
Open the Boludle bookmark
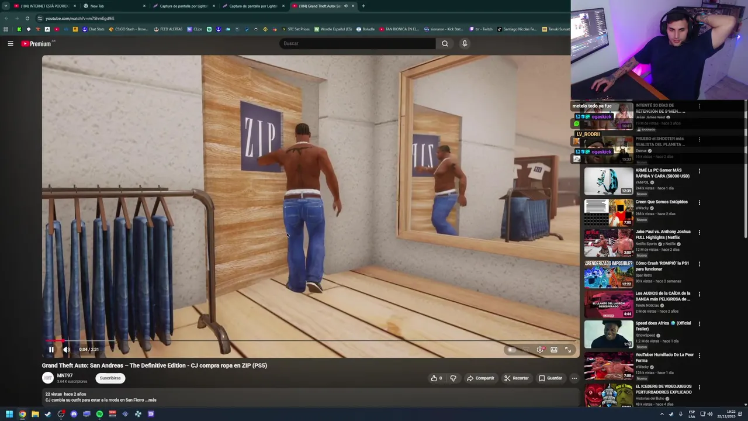click(366, 29)
